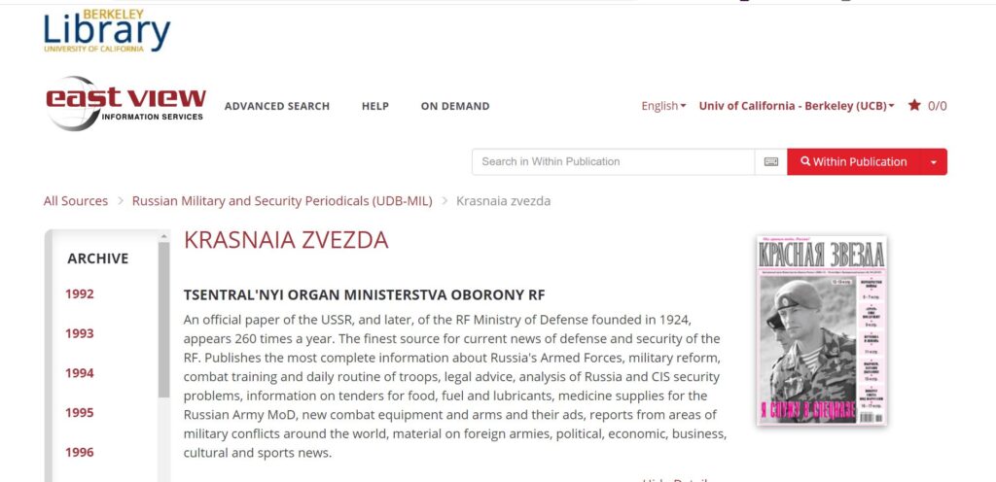Open the Krasnaia Zvezda cover thumbnail
The height and width of the screenshot is (482, 996).
pos(821,330)
